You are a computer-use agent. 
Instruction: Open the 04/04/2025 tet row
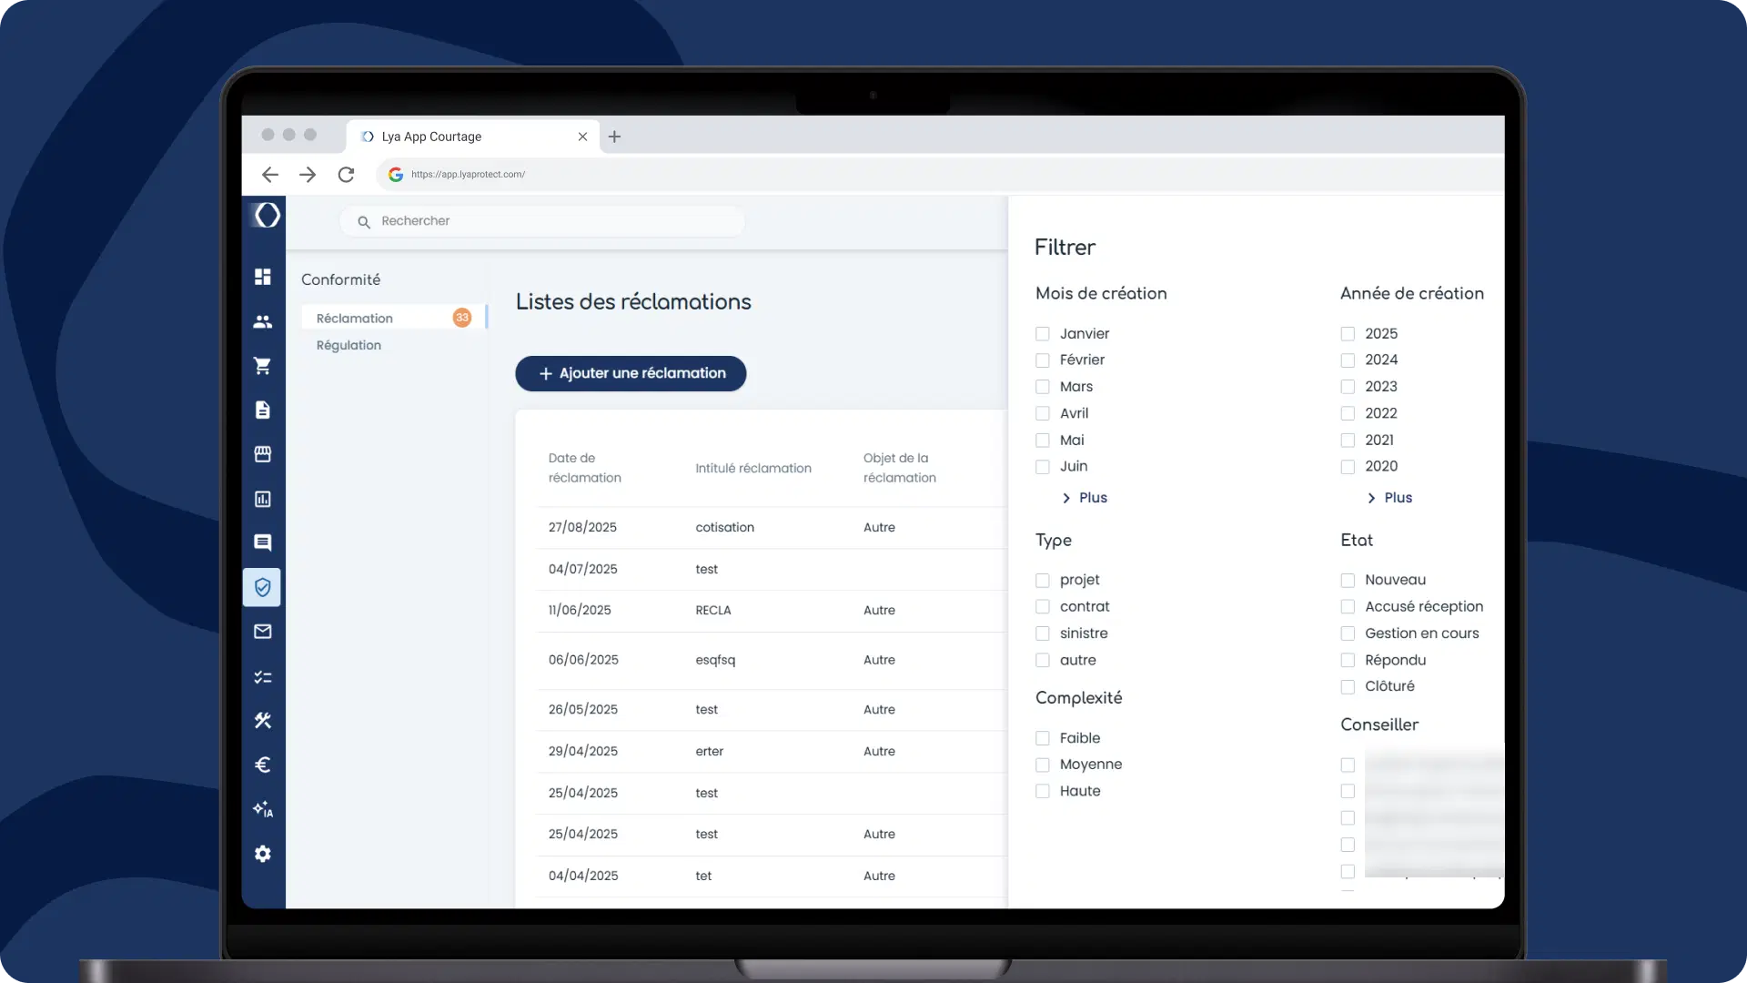772,877
